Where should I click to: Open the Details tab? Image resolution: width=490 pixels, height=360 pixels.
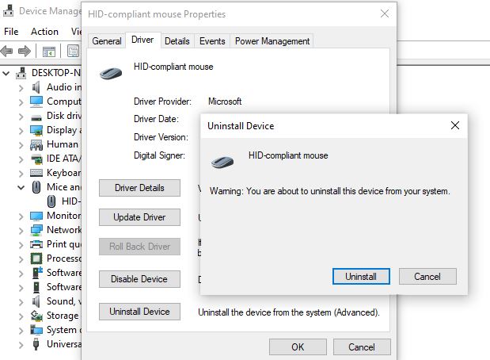177,41
